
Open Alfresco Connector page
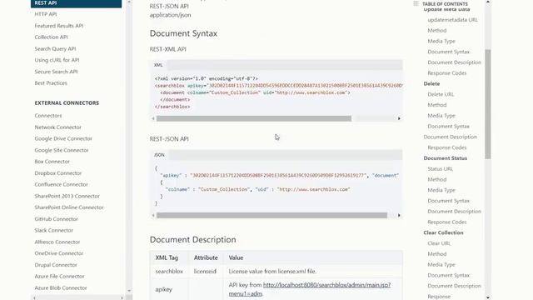pos(57,242)
